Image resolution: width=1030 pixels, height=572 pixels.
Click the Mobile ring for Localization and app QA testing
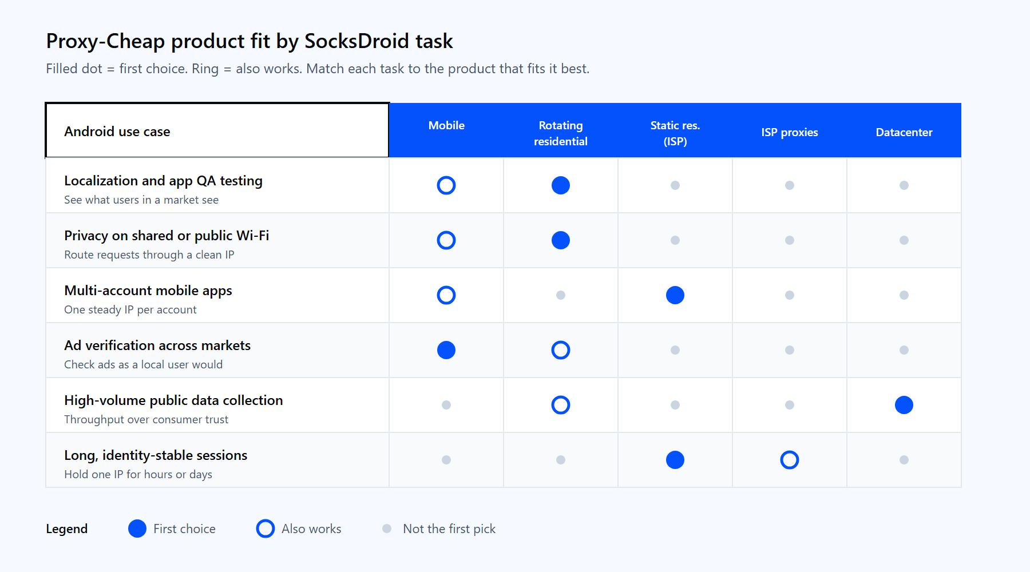[446, 185]
